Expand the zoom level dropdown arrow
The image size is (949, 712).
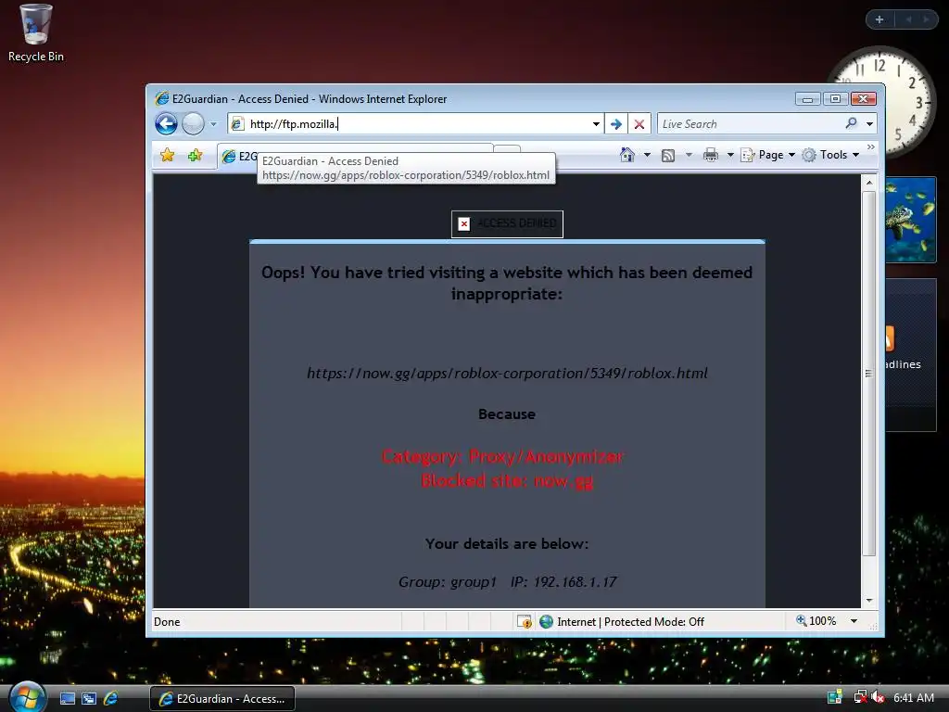click(x=854, y=621)
